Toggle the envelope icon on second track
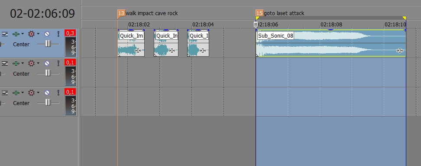Screen dimensions: 421x166 (5, 63)
